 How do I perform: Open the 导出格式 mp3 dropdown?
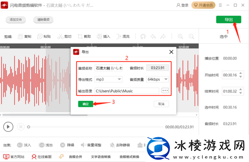click(x=108, y=79)
